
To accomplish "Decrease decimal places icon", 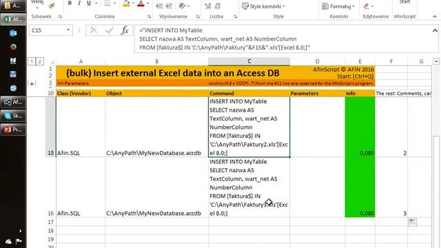I will click(x=218, y=6).
